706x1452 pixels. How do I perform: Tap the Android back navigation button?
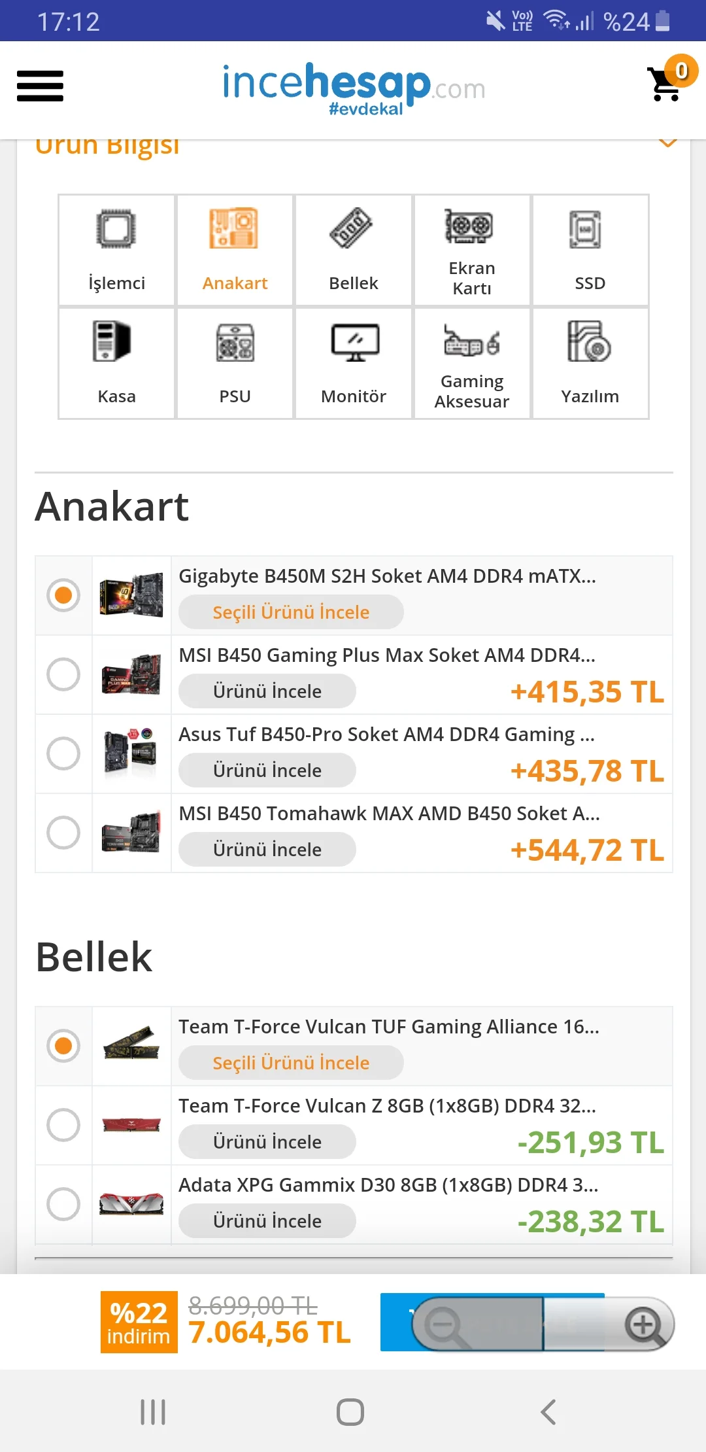(548, 1412)
